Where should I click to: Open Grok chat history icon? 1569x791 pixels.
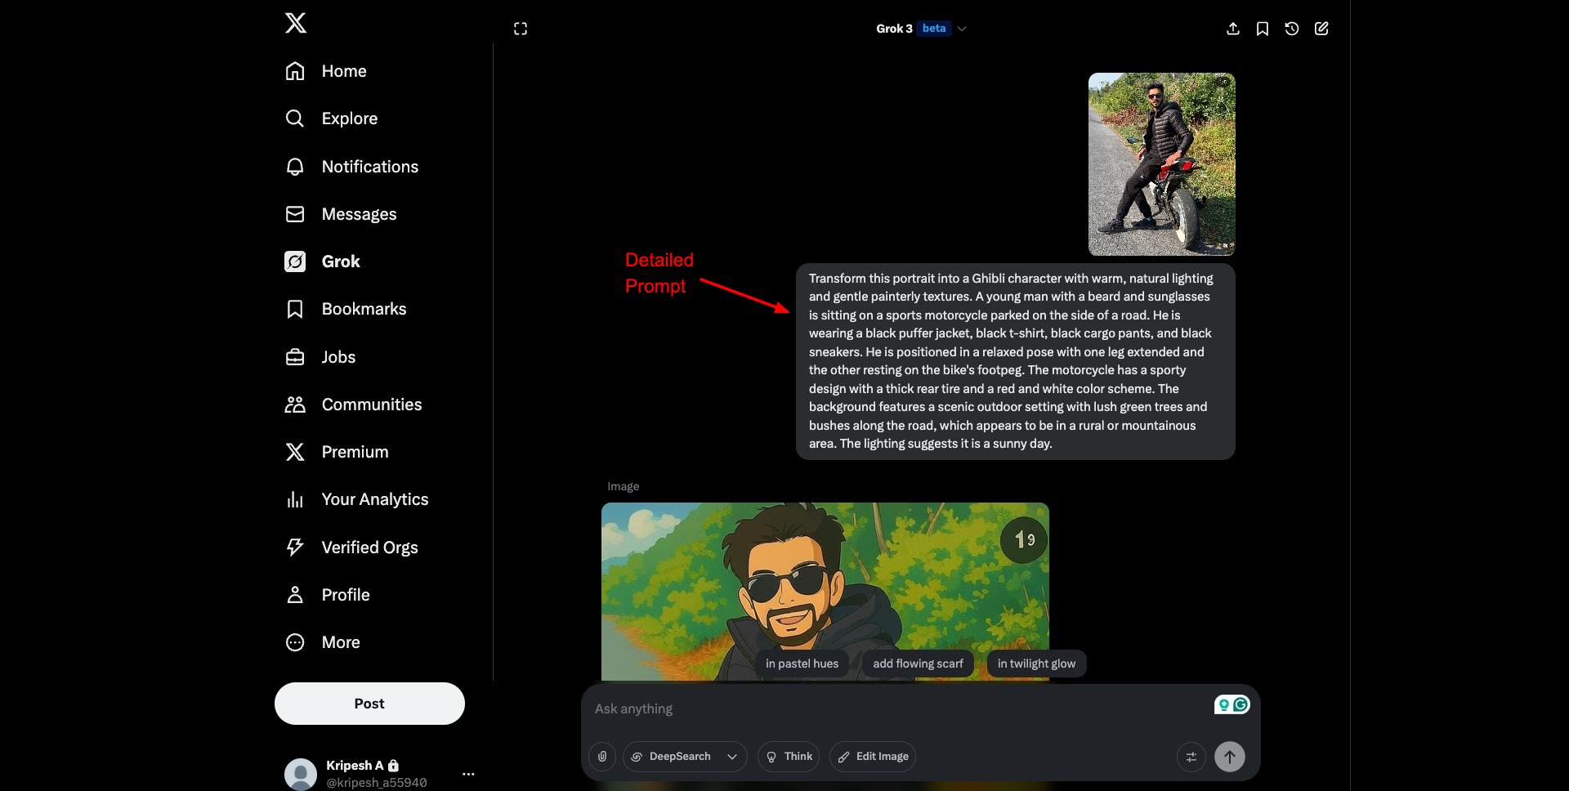click(1292, 29)
